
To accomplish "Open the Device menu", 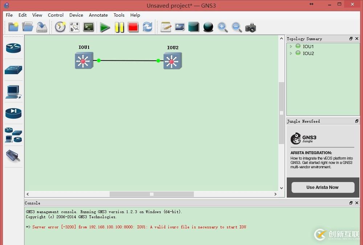I will click(76, 15).
